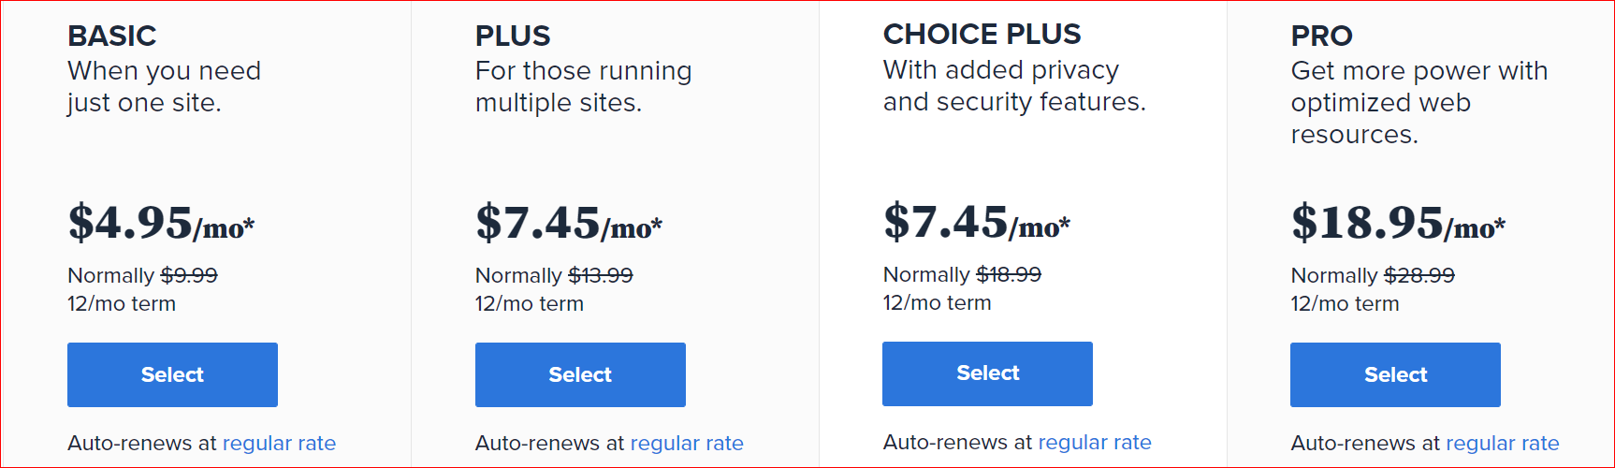Image resolution: width=1615 pixels, height=468 pixels.
Task: Click the struck-through $13.99 normal price
Action: (x=601, y=275)
